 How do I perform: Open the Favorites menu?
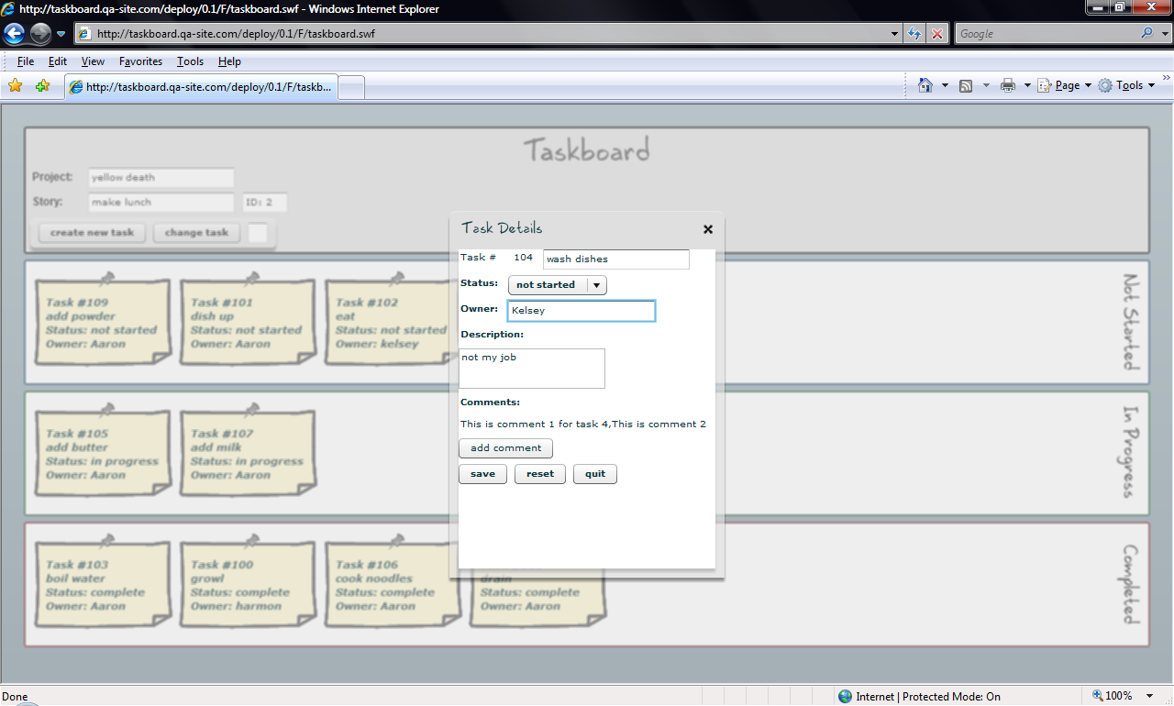click(140, 61)
